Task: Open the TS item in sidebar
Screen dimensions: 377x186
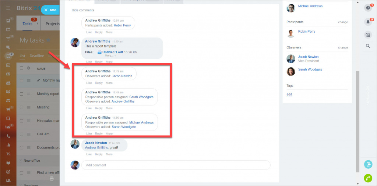Action: 8,154
